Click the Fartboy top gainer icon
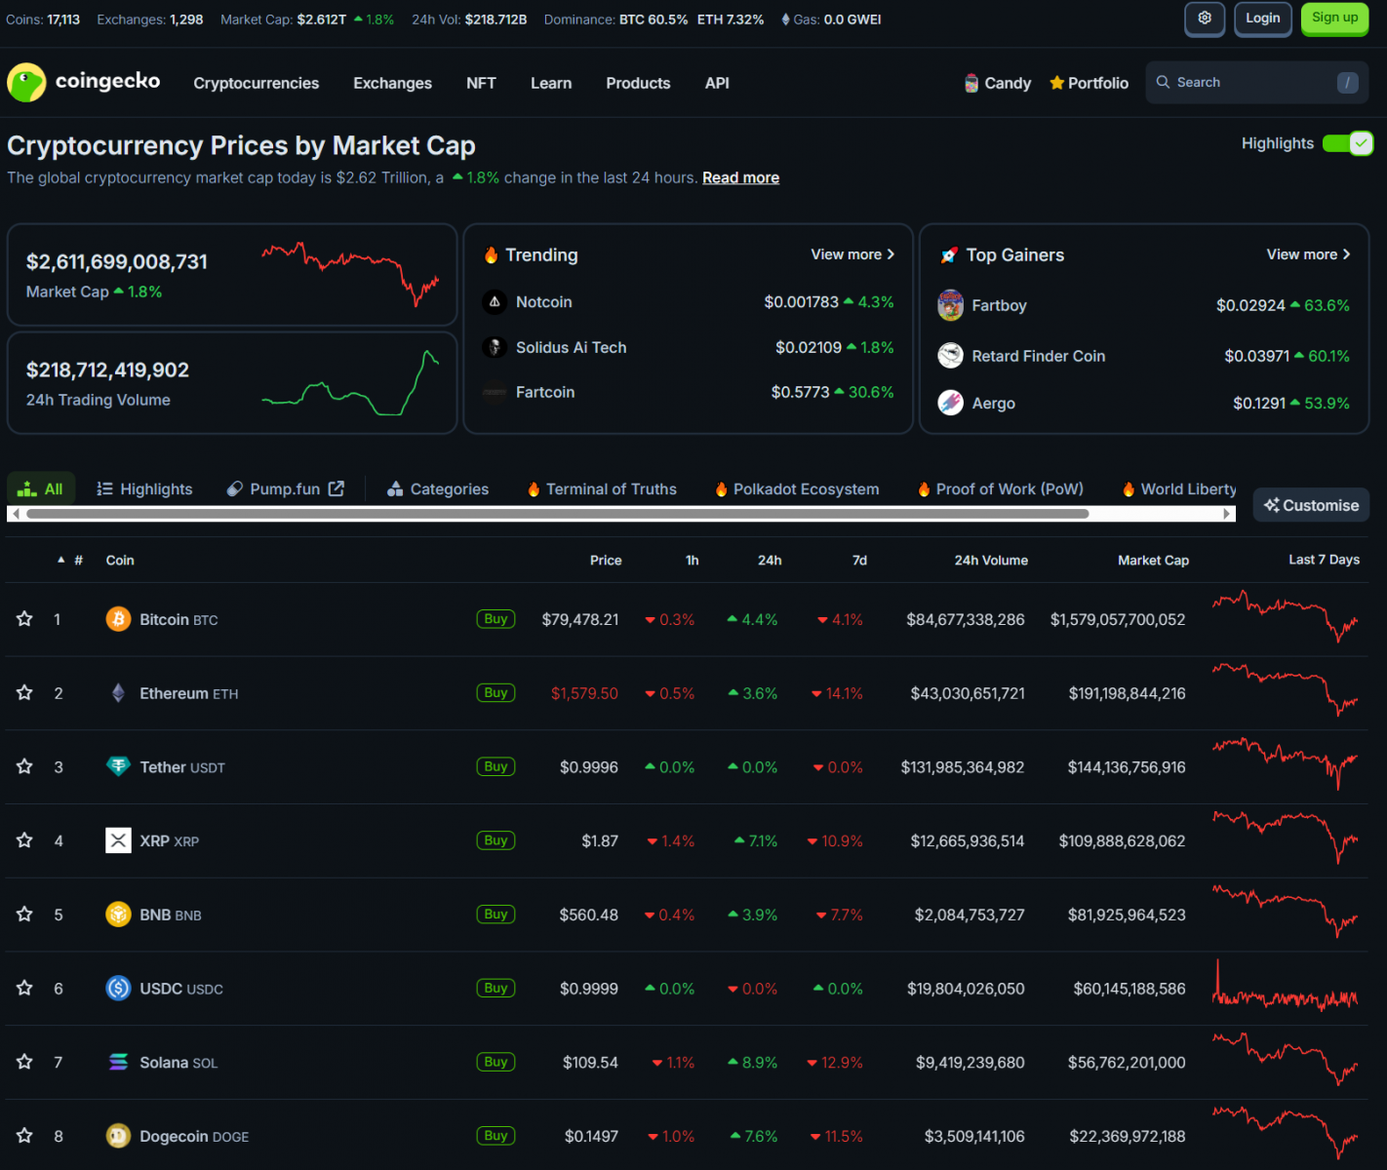Viewport: 1387px width, 1170px height. pos(950,305)
